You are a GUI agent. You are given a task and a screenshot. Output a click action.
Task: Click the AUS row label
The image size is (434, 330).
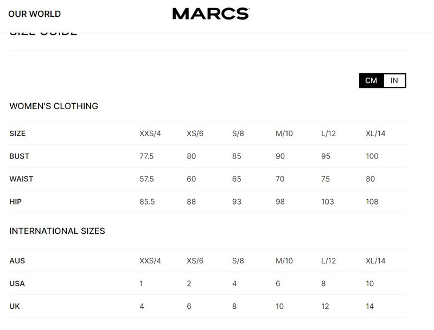coord(17,261)
